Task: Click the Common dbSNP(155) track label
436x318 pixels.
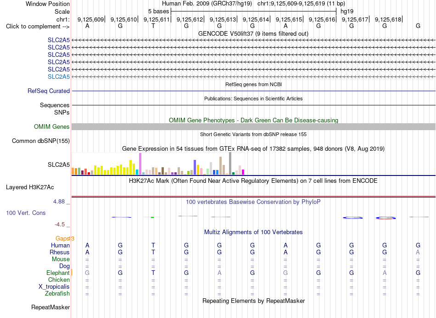Action: coord(41,141)
